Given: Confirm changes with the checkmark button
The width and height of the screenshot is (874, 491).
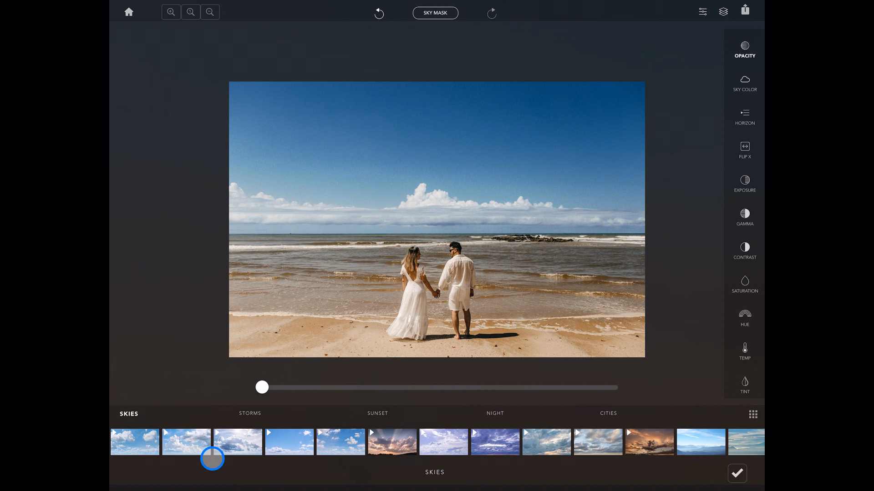Looking at the screenshot, I should [737, 473].
